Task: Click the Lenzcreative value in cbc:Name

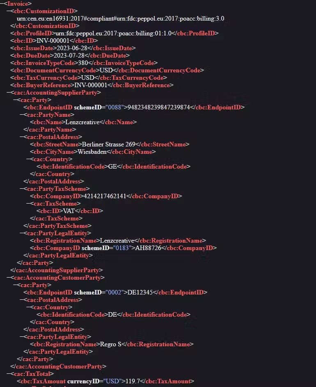Action: click(x=82, y=122)
